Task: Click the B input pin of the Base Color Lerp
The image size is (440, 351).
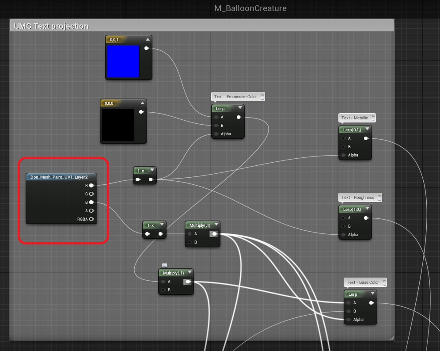Action: click(349, 311)
